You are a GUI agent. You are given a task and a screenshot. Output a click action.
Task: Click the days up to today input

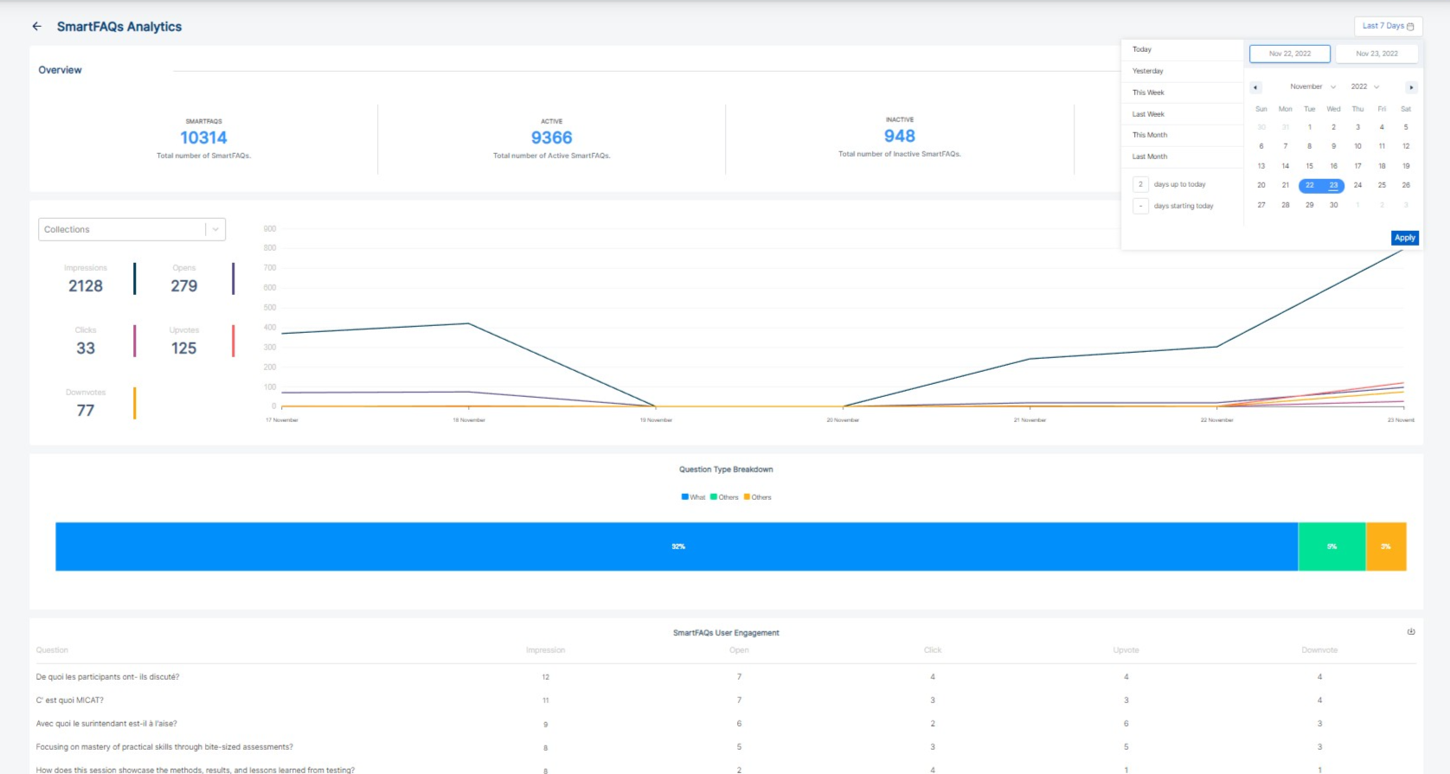pyautogui.click(x=1140, y=184)
